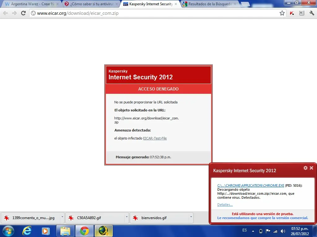Screen dimensions: 317x237
Task: Launch Internet Explorer from the taskbar
Action: (27, 231)
